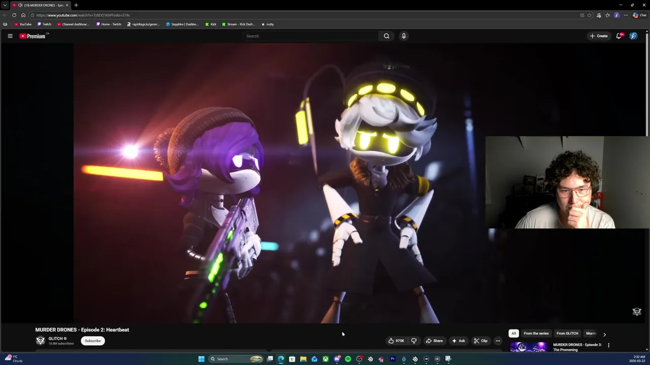The image size is (650, 365).
Task: Open the Channel dashboard bookmark
Action: point(73,24)
